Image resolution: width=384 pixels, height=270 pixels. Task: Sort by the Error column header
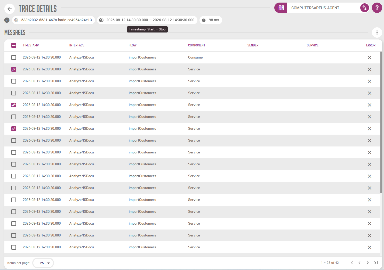(371, 45)
